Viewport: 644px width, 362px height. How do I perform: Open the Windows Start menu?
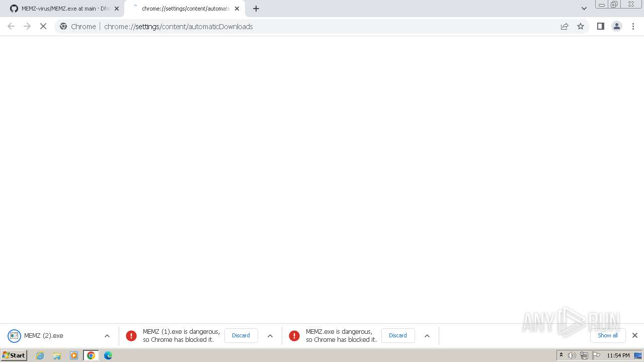click(14, 355)
